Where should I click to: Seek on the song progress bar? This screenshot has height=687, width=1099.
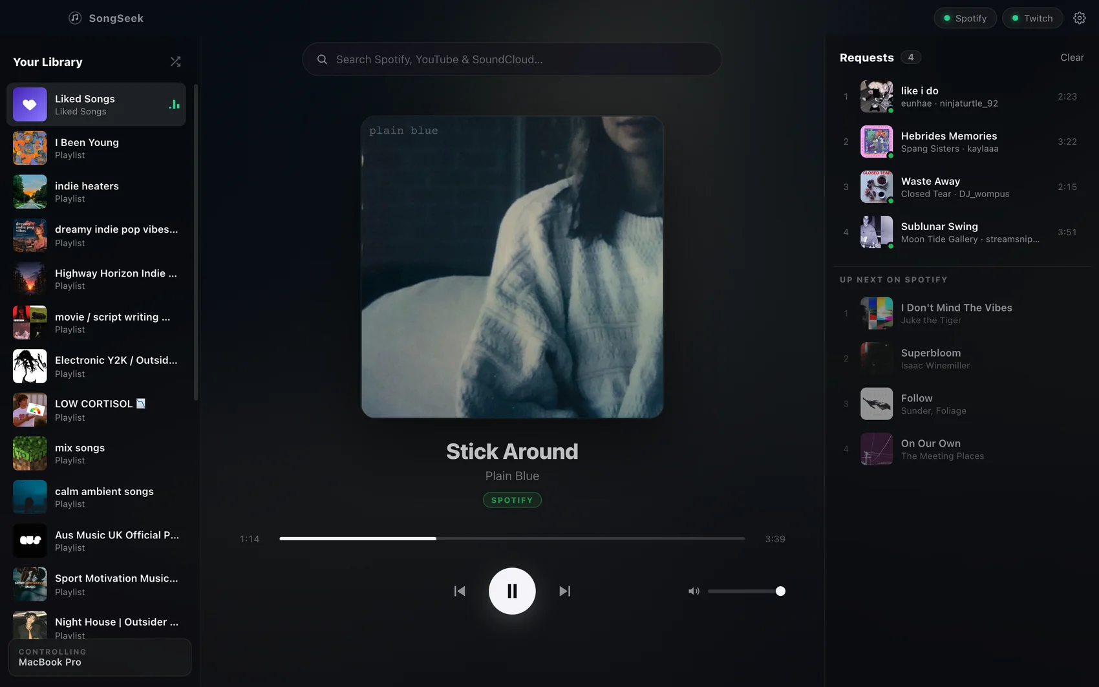512,538
